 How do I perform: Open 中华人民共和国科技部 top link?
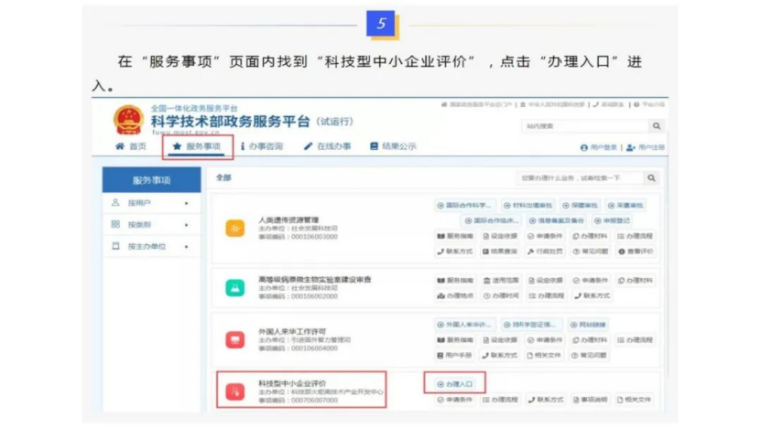coord(552,104)
